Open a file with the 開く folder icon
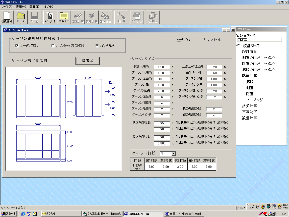Viewport: 289px width, 217px height. point(21,17)
